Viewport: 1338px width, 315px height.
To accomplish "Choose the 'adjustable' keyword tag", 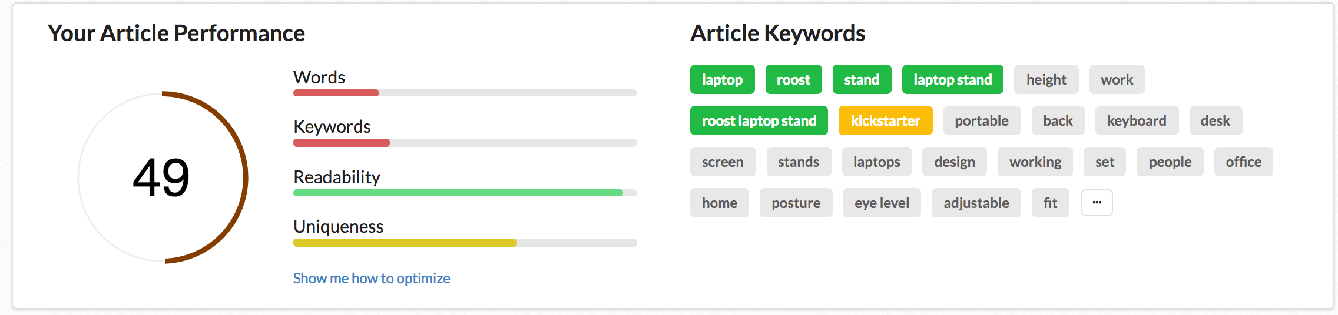I will (x=976, y=203).
